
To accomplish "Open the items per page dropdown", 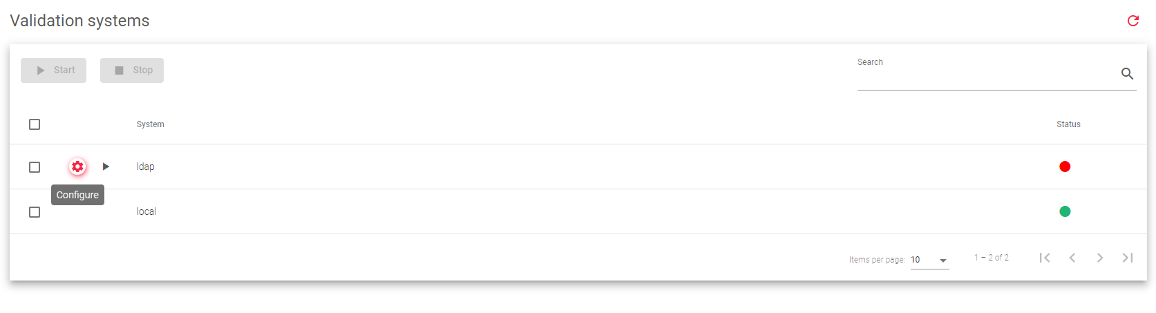I will coord(929,260).
